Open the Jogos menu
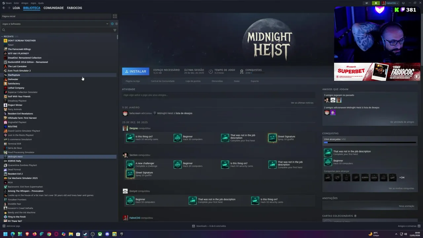This screenshot has width=423, height=238. pyautogui.click(x=33, y=3)
